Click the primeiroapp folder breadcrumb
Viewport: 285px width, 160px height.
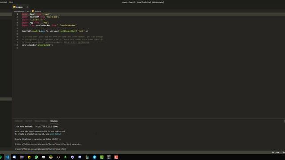click(x=19, y=11)
